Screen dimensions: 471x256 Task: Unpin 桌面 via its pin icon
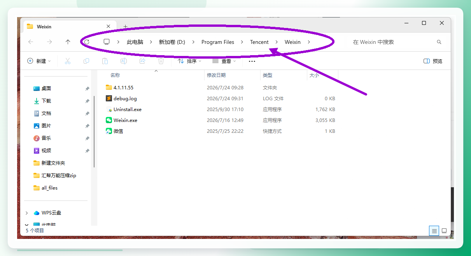pyautogui.click(x=88, y=89)
